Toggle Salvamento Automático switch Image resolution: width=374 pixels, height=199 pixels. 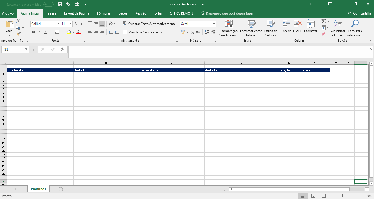click(x=48, y=4)
